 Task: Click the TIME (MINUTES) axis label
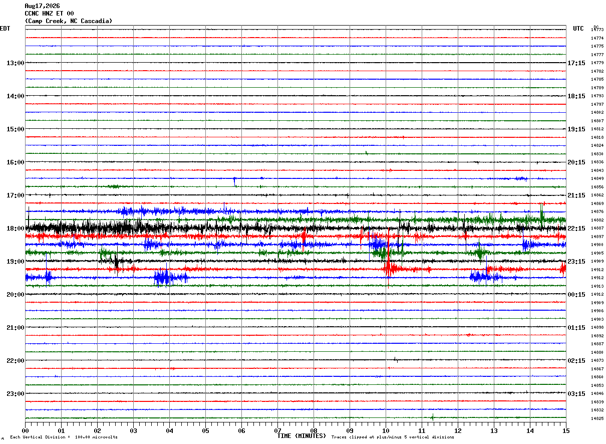click(301, 436)
